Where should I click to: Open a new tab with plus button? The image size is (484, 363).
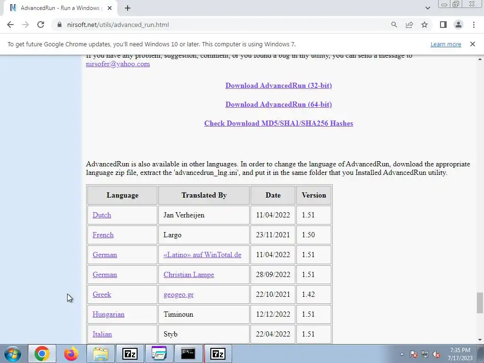click(128, 8)
